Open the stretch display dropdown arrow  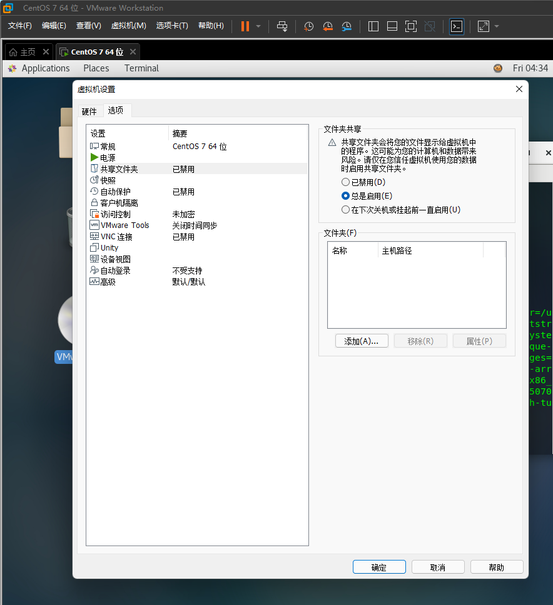click(x=496, y=26)
